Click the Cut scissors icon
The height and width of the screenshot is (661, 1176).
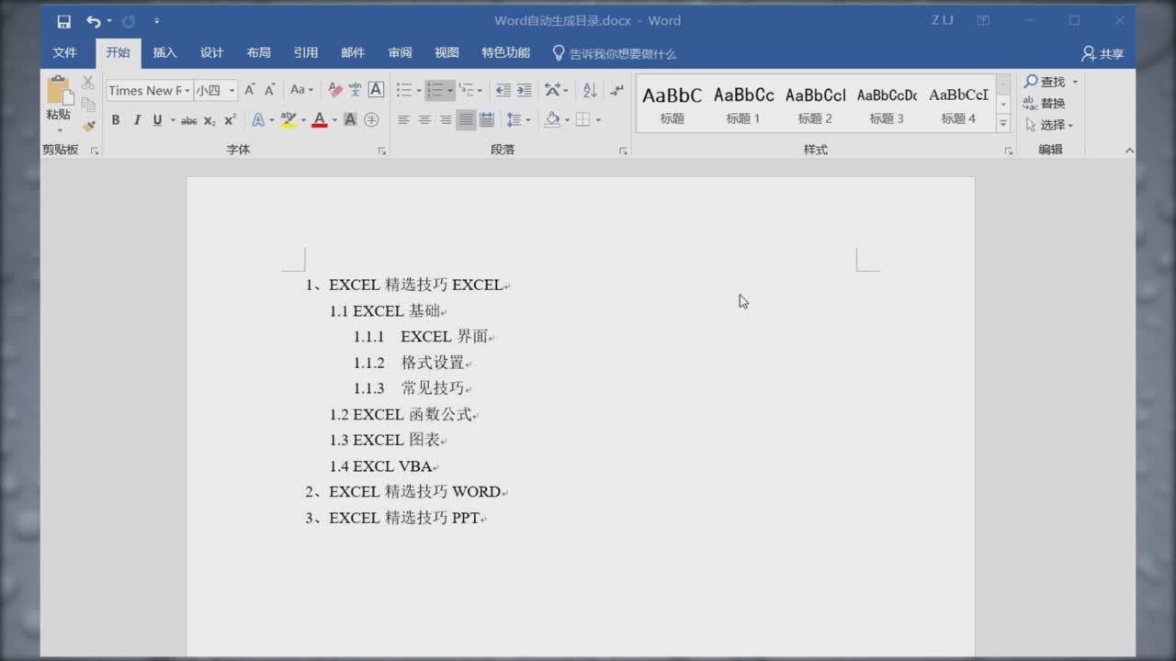pyautogui.click(x=88, y=83)
